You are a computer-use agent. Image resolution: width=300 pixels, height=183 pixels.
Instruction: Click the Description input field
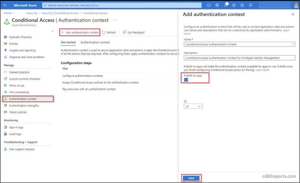239,58
